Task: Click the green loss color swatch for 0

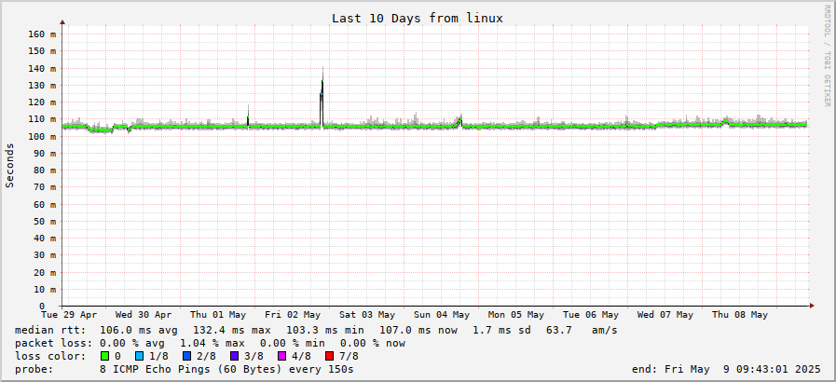Action: (104, 356)
